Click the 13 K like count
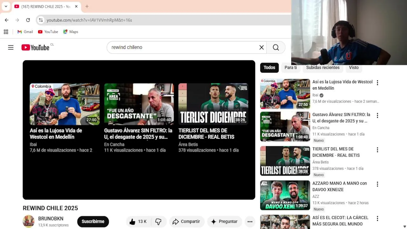The width and height of the screenshot is (407, 229). (x=142, y=222)
